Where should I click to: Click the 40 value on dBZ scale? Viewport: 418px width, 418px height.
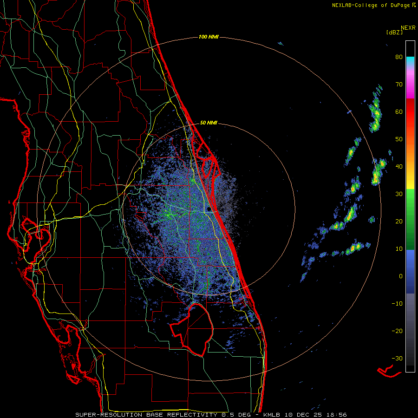coord(399,167)
